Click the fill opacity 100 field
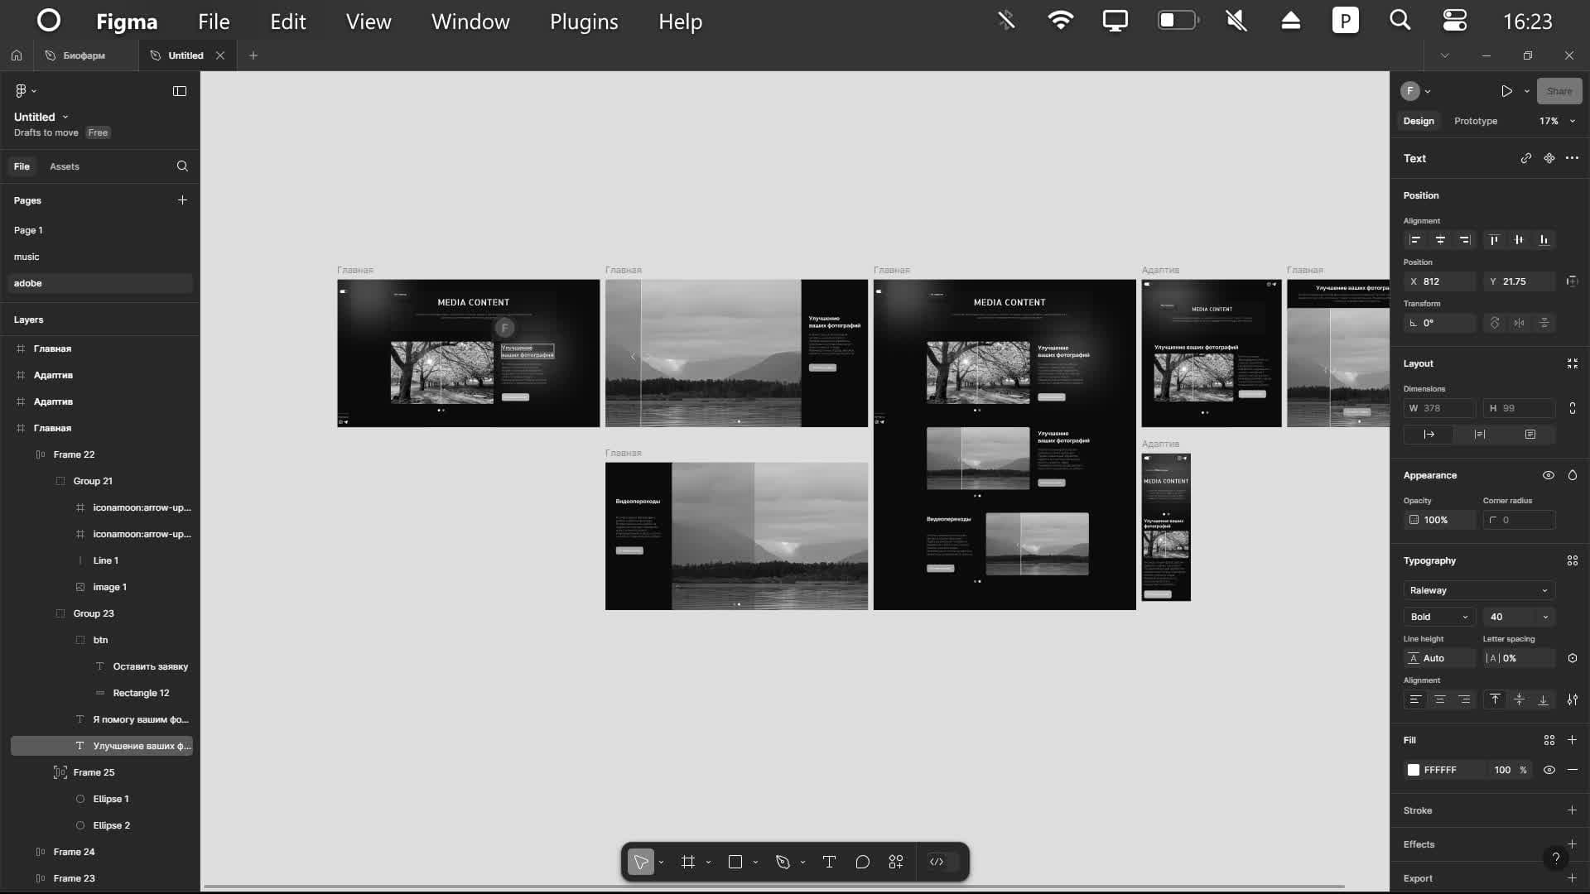This screenshot has height=894, width=1590. (1502, 770)
